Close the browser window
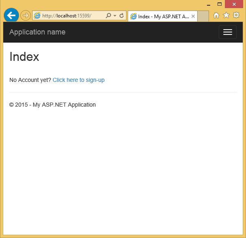Viewport: 246px width, 238px height. click(234, 4)
